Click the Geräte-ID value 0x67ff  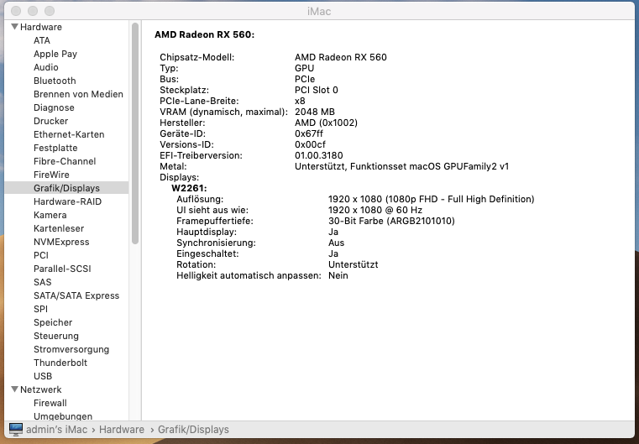tap(308, 133)
